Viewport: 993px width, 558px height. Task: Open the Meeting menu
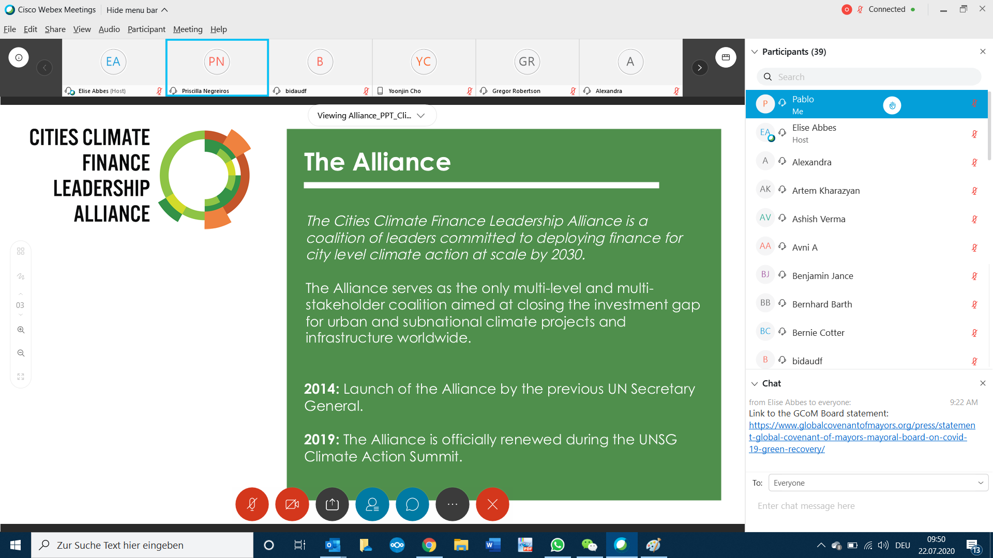(187, 29)
